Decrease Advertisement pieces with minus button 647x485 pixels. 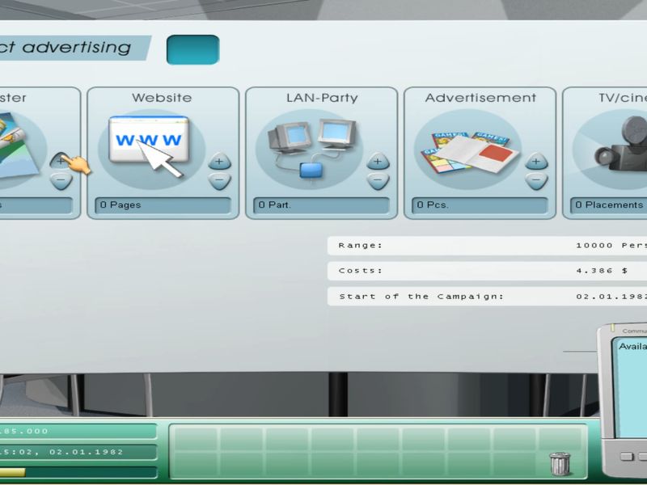click(x=536, y=180)
